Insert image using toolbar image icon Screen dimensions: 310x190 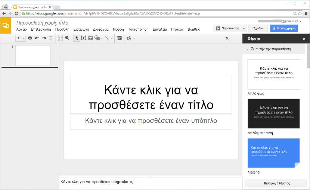[90, 38]
